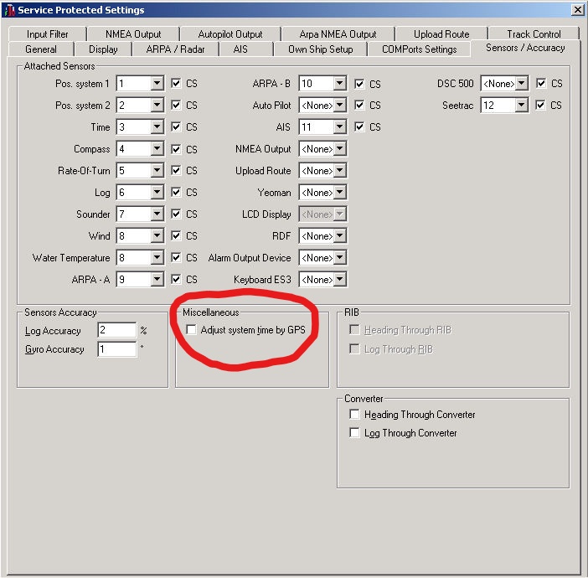
Task: Open the Yeoman port dropdown
Action: (339, 193)
